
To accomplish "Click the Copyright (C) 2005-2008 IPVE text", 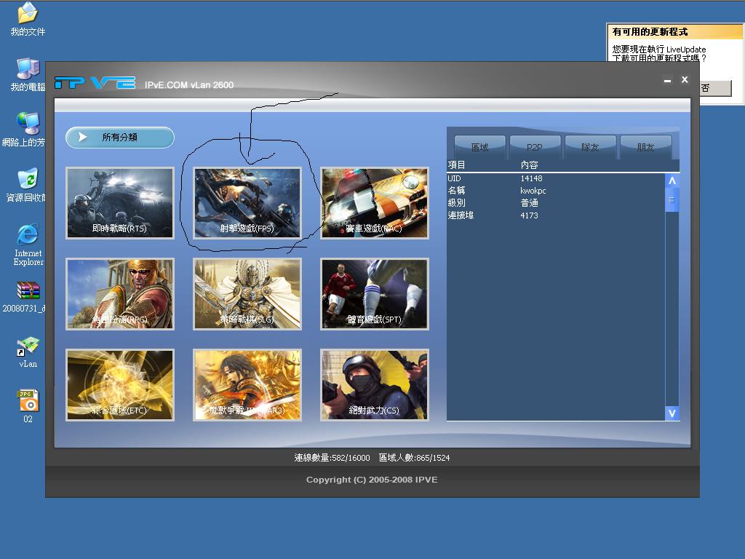I will [x=372, y=480].
